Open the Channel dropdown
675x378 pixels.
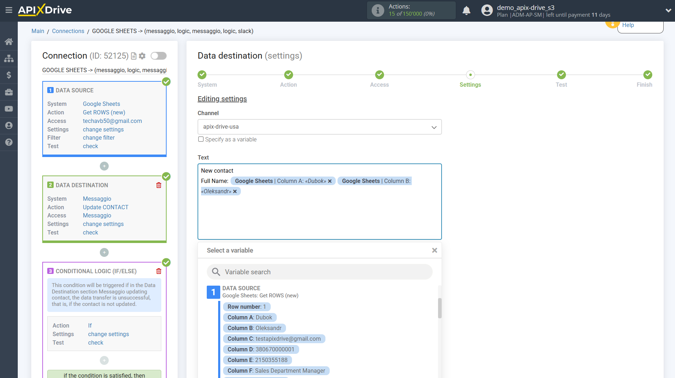coord(319,127)
